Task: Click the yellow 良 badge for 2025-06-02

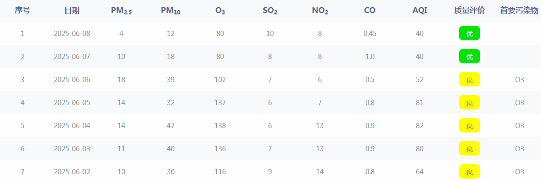Action: (469, 172)
